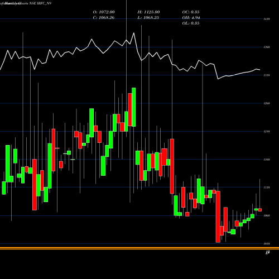The image size is (279, 279).
Task: Click the 1160 price axis label
Action: pyautogui.click(x=267, y=160)
